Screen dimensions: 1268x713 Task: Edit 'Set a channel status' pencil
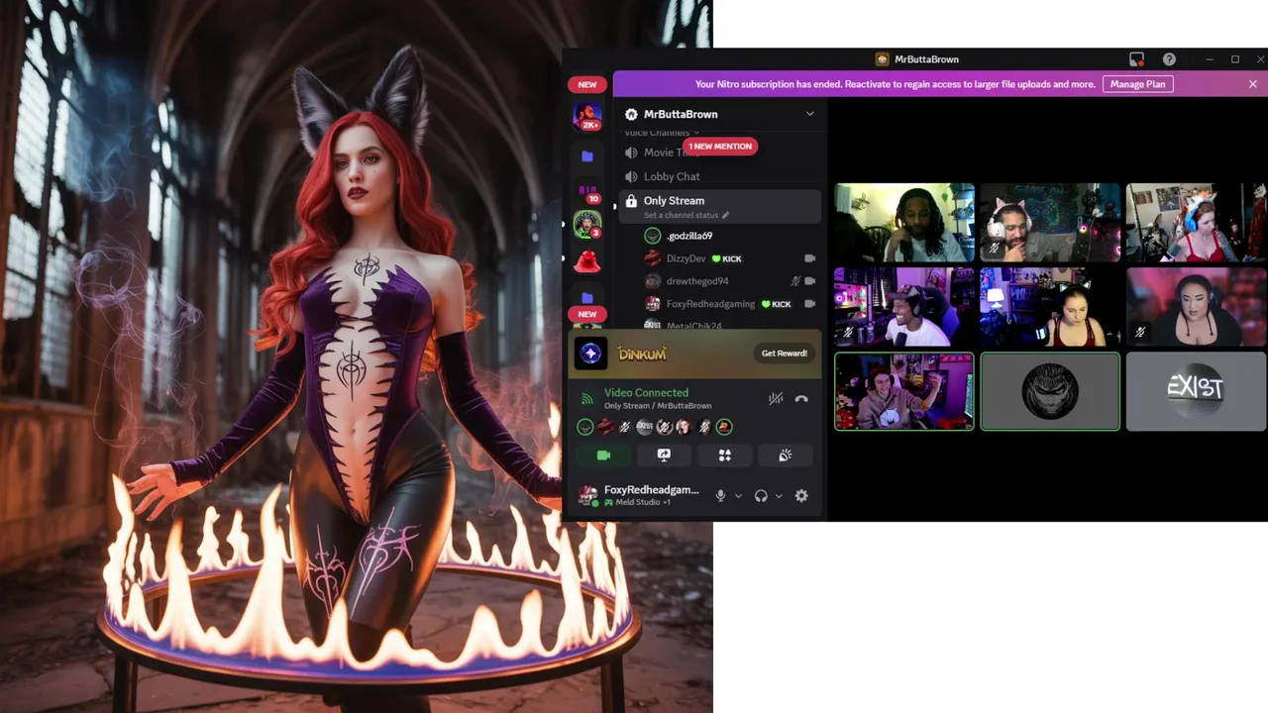(725, 215)
